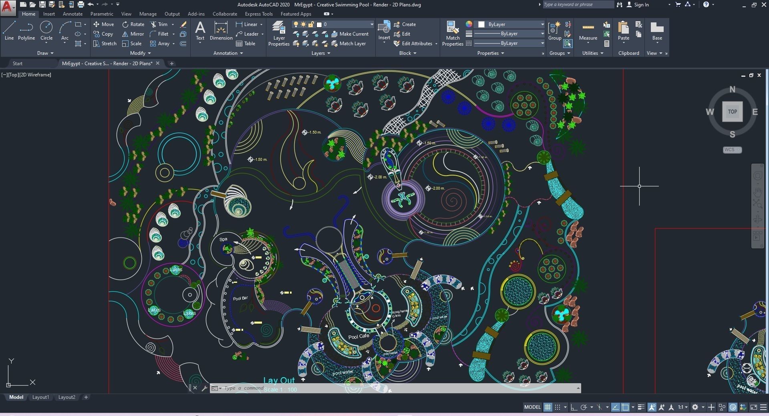
Task: Click the Paste clipboard tool
Action: (623, 31)
